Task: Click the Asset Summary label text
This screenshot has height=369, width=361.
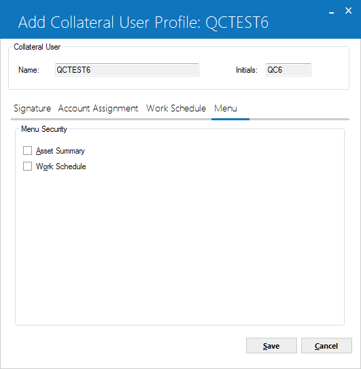Action: (x=61, y=151)
